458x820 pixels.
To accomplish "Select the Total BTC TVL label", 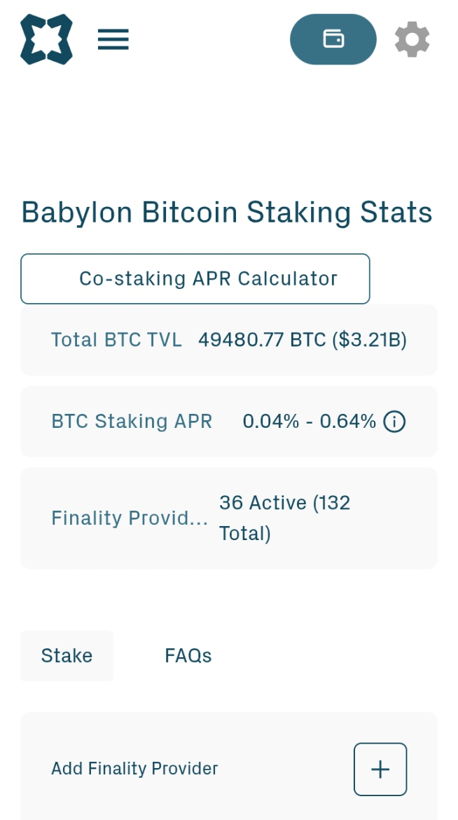I will coord(116,340).
